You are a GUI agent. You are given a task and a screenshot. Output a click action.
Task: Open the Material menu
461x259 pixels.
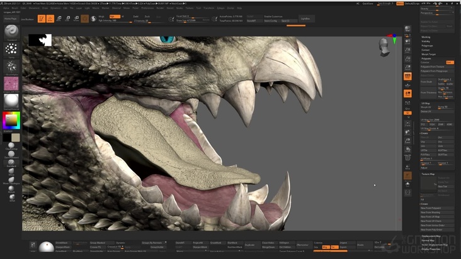[116, 8]
